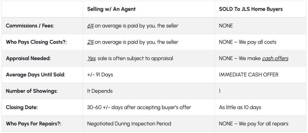This screenshot has width=308, height=133.
Task: Click the "It Depends" cell
Action: coord(100,91)
